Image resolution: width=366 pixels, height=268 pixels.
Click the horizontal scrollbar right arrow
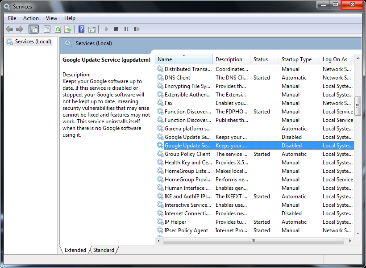click(350, 241)
